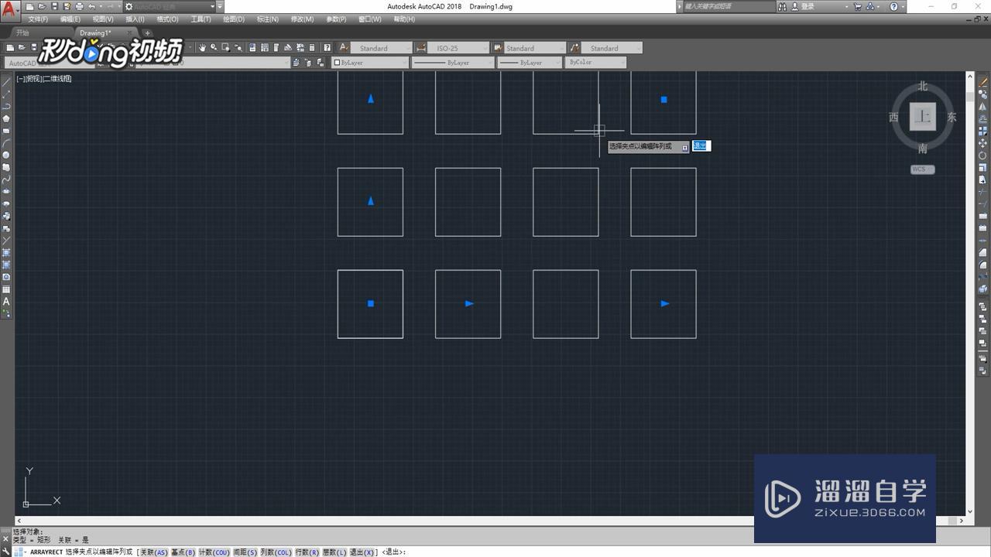Open the workspace selector dropdown in title bar
991x557 pixels.
(169, 6)
